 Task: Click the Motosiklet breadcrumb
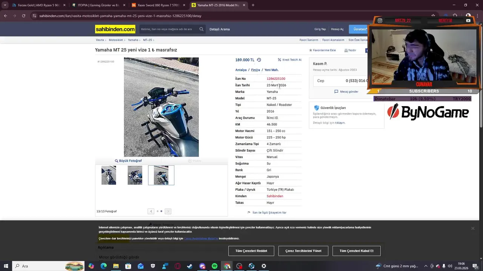pyautogui.click(x=116, y=40)
